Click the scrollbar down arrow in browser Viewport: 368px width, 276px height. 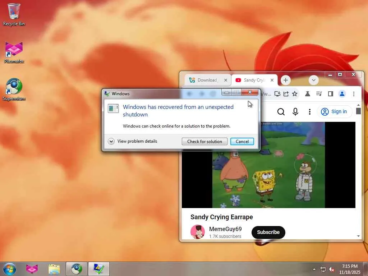pos(358,236)
